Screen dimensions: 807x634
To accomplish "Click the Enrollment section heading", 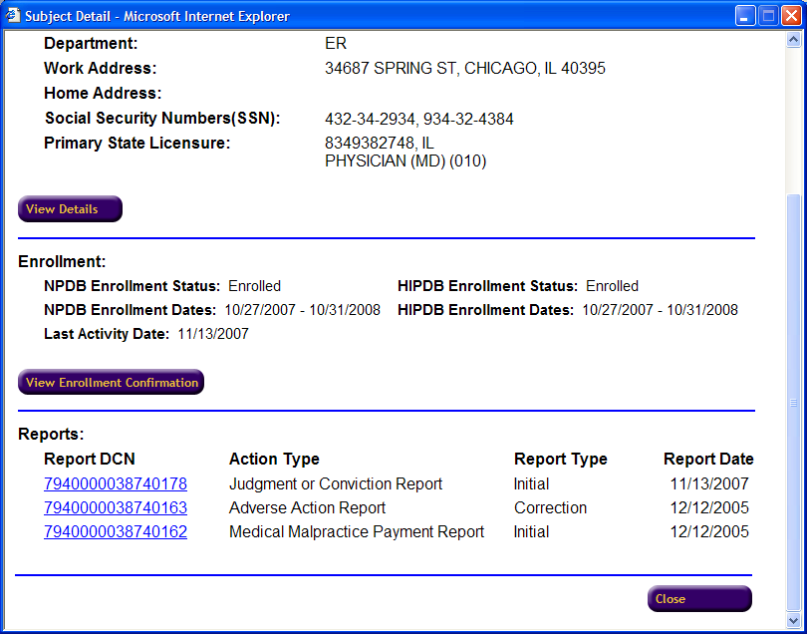I will [x=62, y=261].
